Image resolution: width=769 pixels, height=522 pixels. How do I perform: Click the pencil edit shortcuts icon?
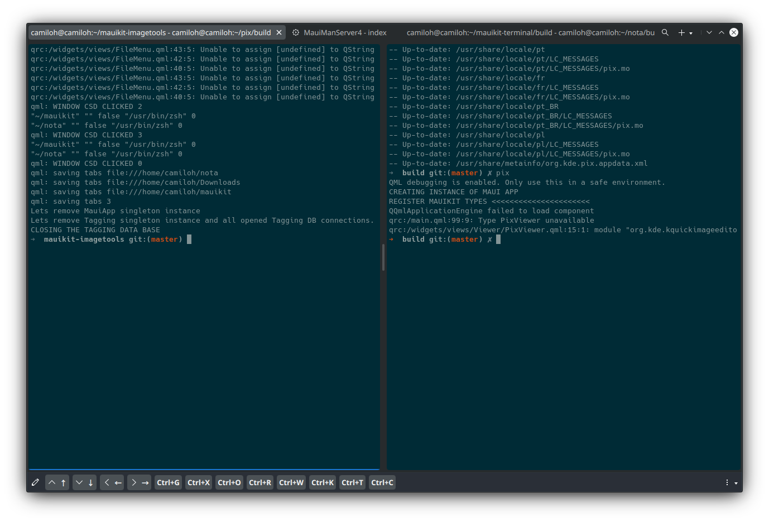tap(35, 482)
